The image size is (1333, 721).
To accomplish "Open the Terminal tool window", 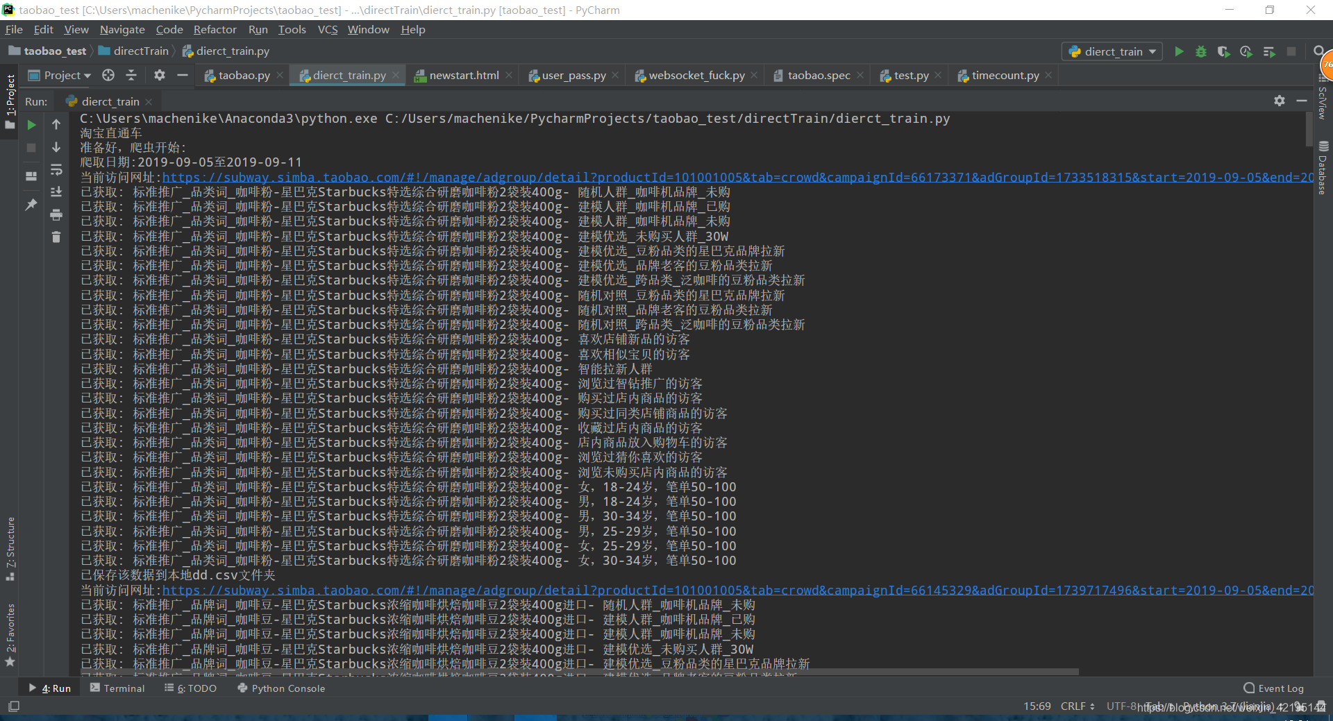I will [117, 688].
